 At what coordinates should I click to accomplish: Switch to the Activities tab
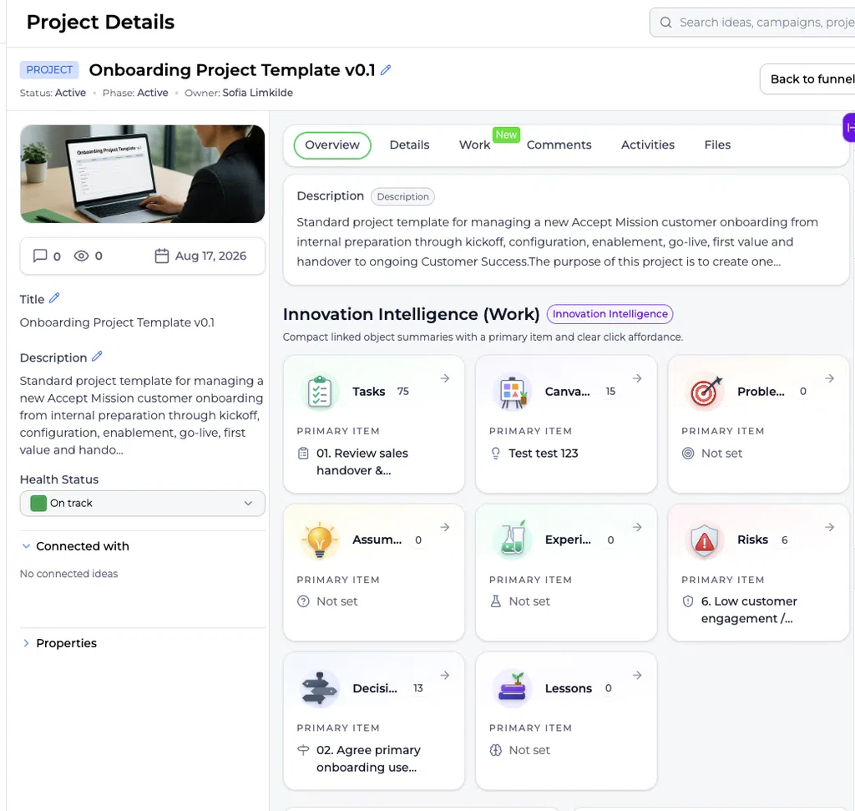click(x=647, y=145)
